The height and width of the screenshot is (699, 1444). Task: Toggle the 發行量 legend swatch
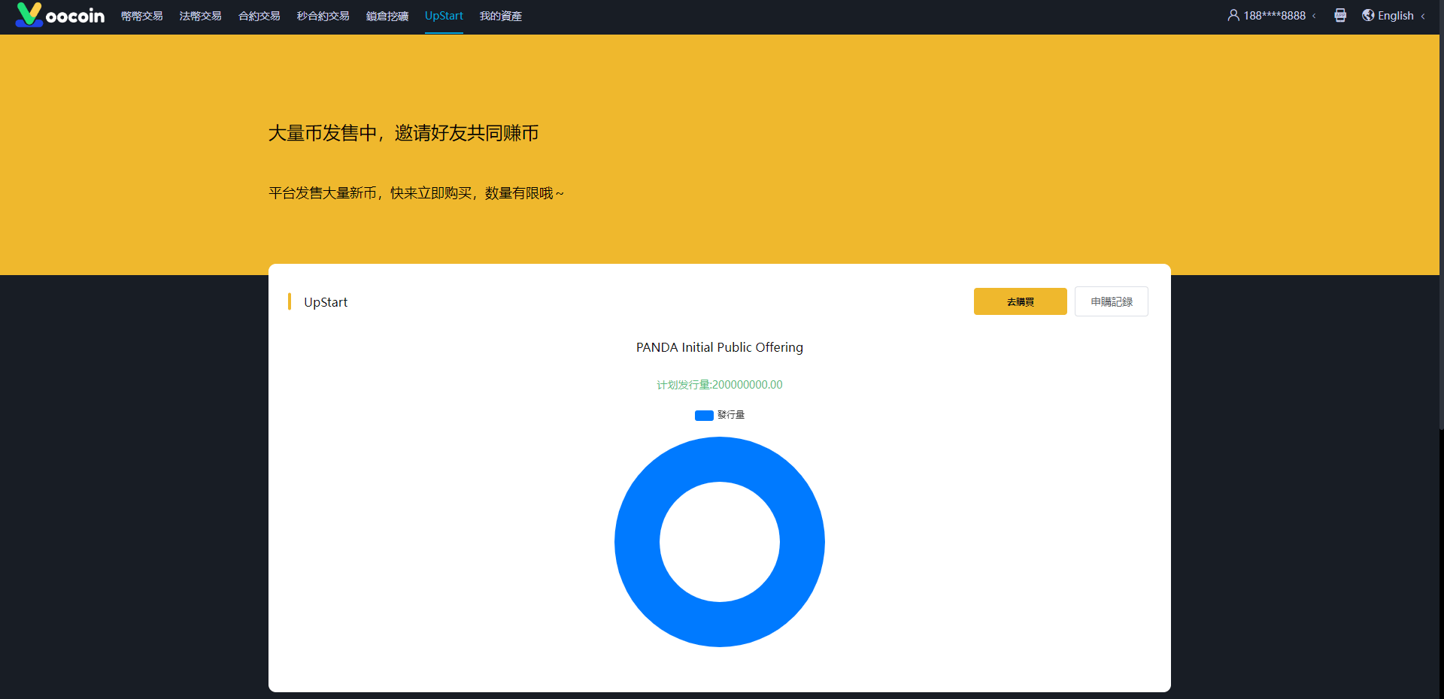[704, 416]
